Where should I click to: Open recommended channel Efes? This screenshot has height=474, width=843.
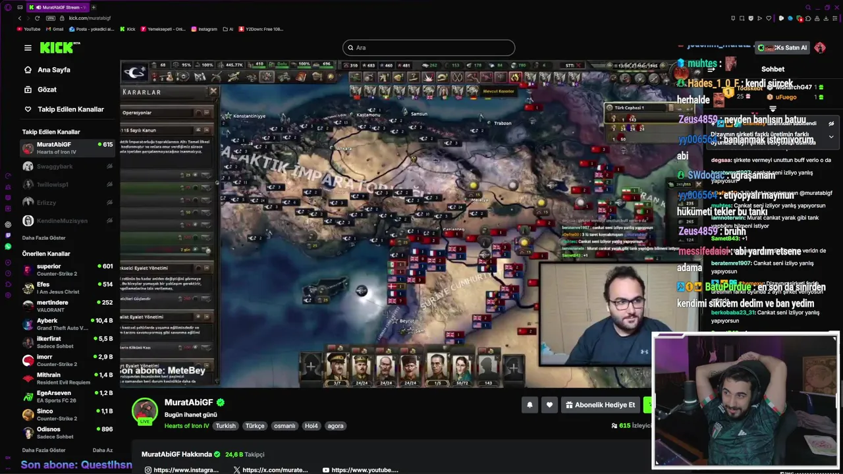coord(68,288)
